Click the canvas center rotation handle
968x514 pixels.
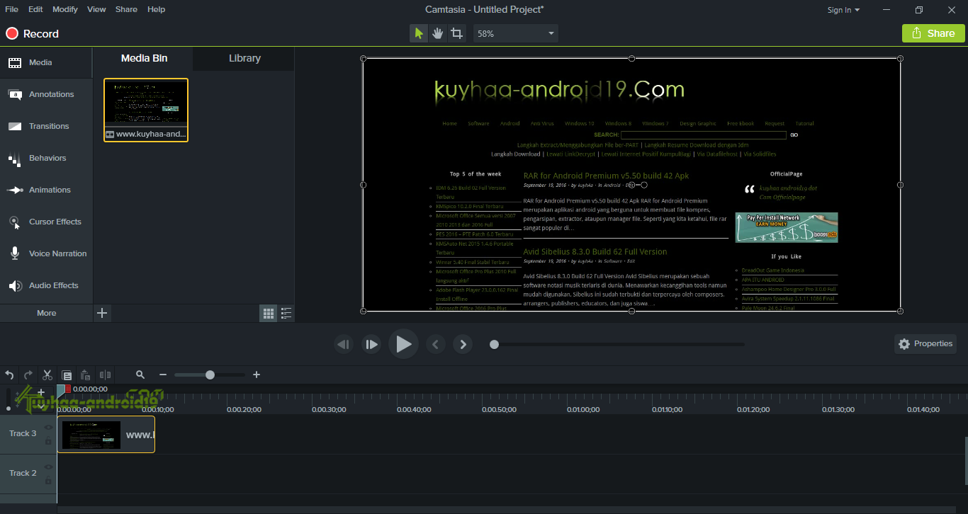(x=631, y=185)
